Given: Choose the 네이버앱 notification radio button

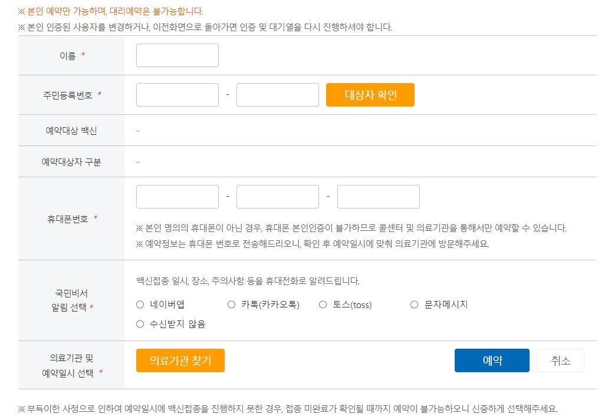Looking at the screenshot, I should point(140,305).
